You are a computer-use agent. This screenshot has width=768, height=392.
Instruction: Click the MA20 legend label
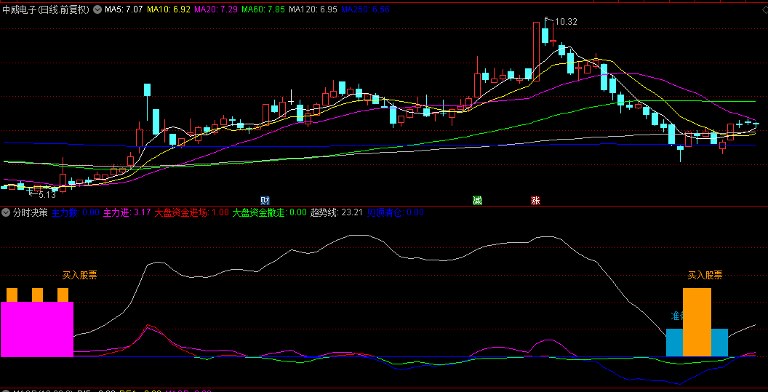coord(216,10)
